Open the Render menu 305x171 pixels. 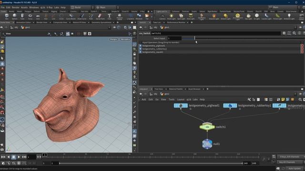[16, 8]
